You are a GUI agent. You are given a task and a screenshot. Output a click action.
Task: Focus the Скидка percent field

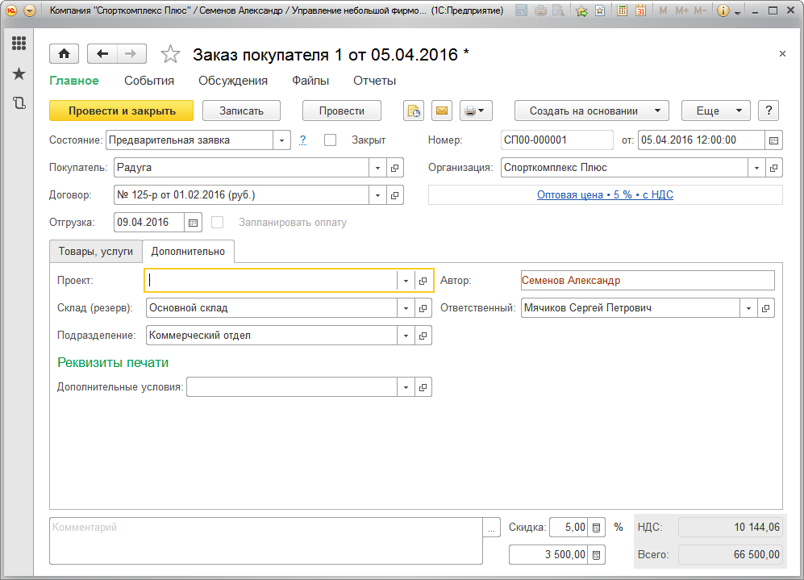(x=569, y=528)
